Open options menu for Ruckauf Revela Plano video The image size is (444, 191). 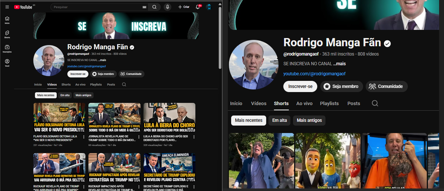[x=84, y=187]
